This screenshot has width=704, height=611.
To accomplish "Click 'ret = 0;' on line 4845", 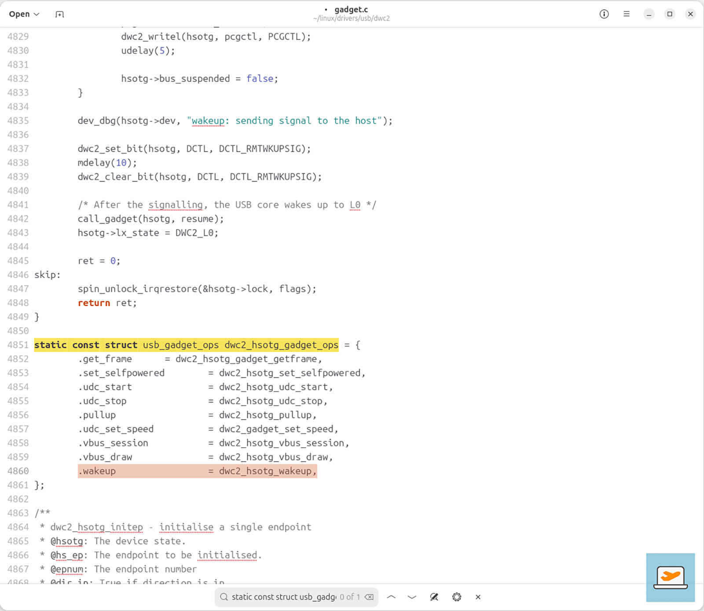I will click(x=99, y=261).
